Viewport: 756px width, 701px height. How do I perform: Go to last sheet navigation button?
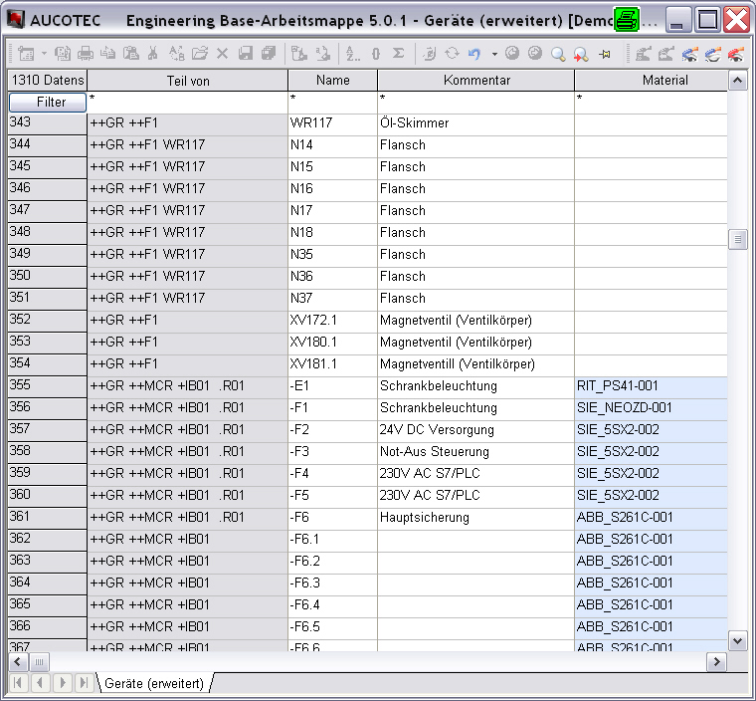pyautogui.click(x=84, y=683)
